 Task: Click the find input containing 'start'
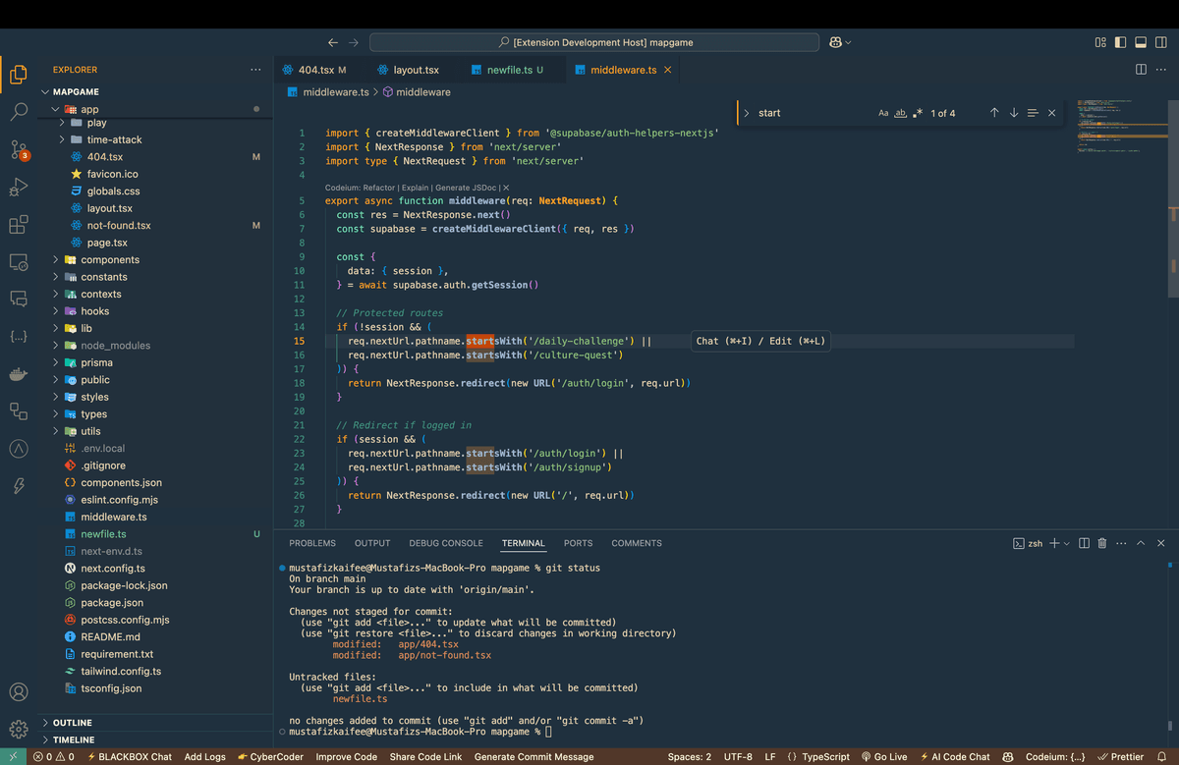813,113
